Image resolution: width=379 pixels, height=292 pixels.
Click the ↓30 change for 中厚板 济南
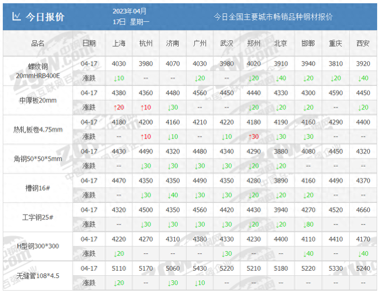(x=173, y=107)
